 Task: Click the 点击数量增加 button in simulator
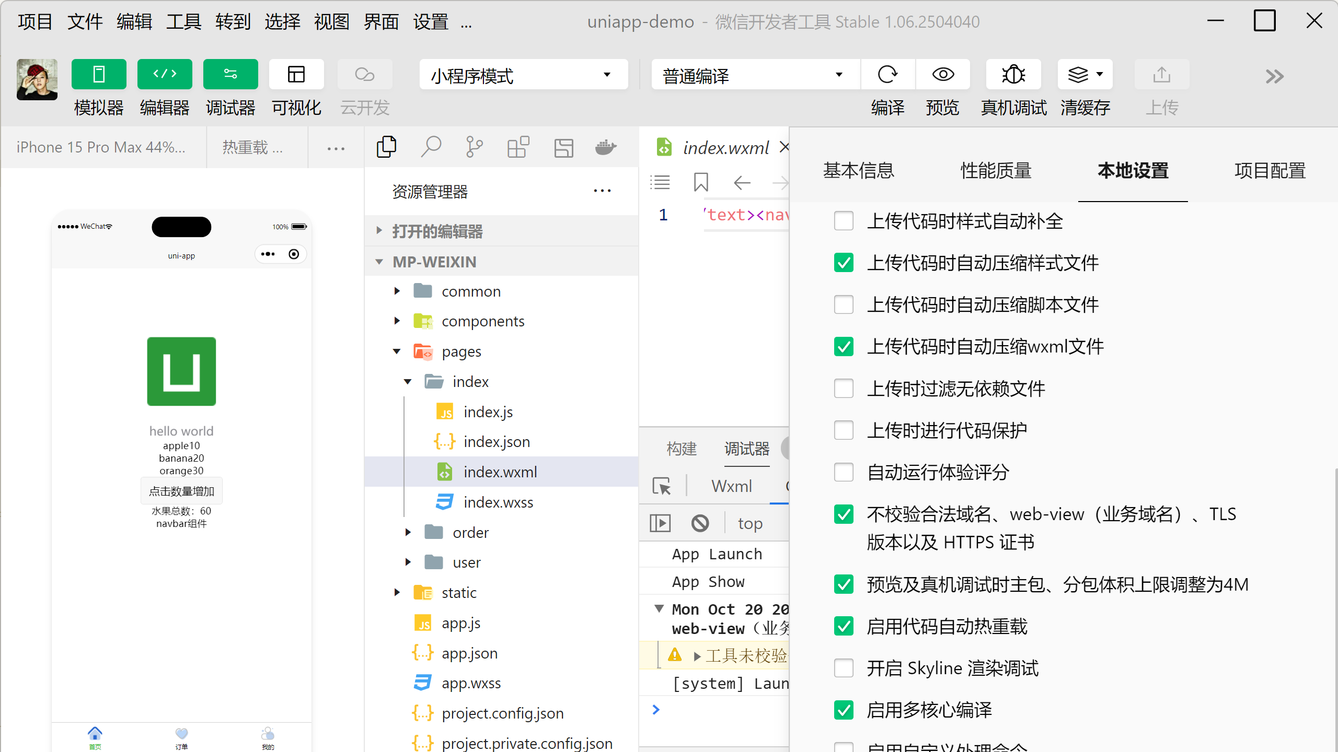pos(181,491)
